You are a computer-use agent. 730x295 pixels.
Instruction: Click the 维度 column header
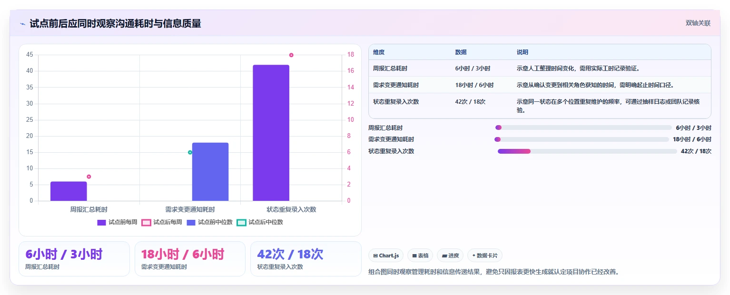tap(379, 52)
